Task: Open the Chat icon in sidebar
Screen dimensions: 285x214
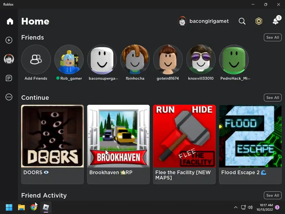Action: click(x=9, y=78)
